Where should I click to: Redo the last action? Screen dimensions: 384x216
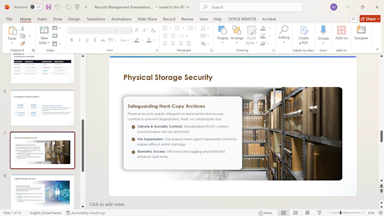[x=68, y=7]
